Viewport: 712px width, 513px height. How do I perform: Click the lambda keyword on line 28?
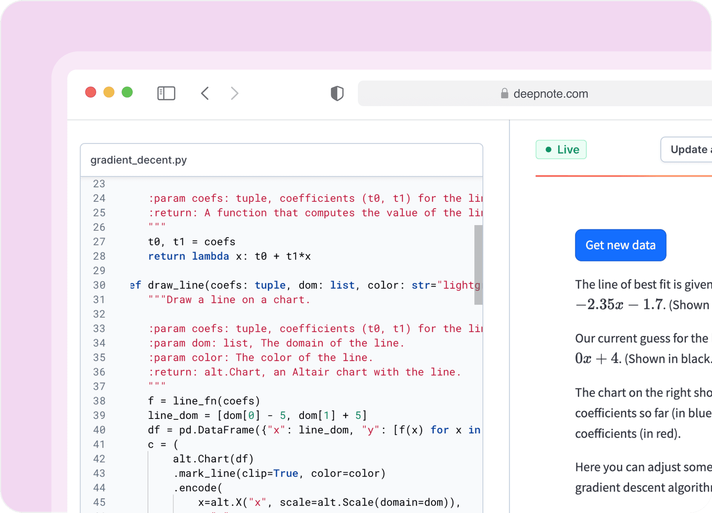tap(210, 256)
